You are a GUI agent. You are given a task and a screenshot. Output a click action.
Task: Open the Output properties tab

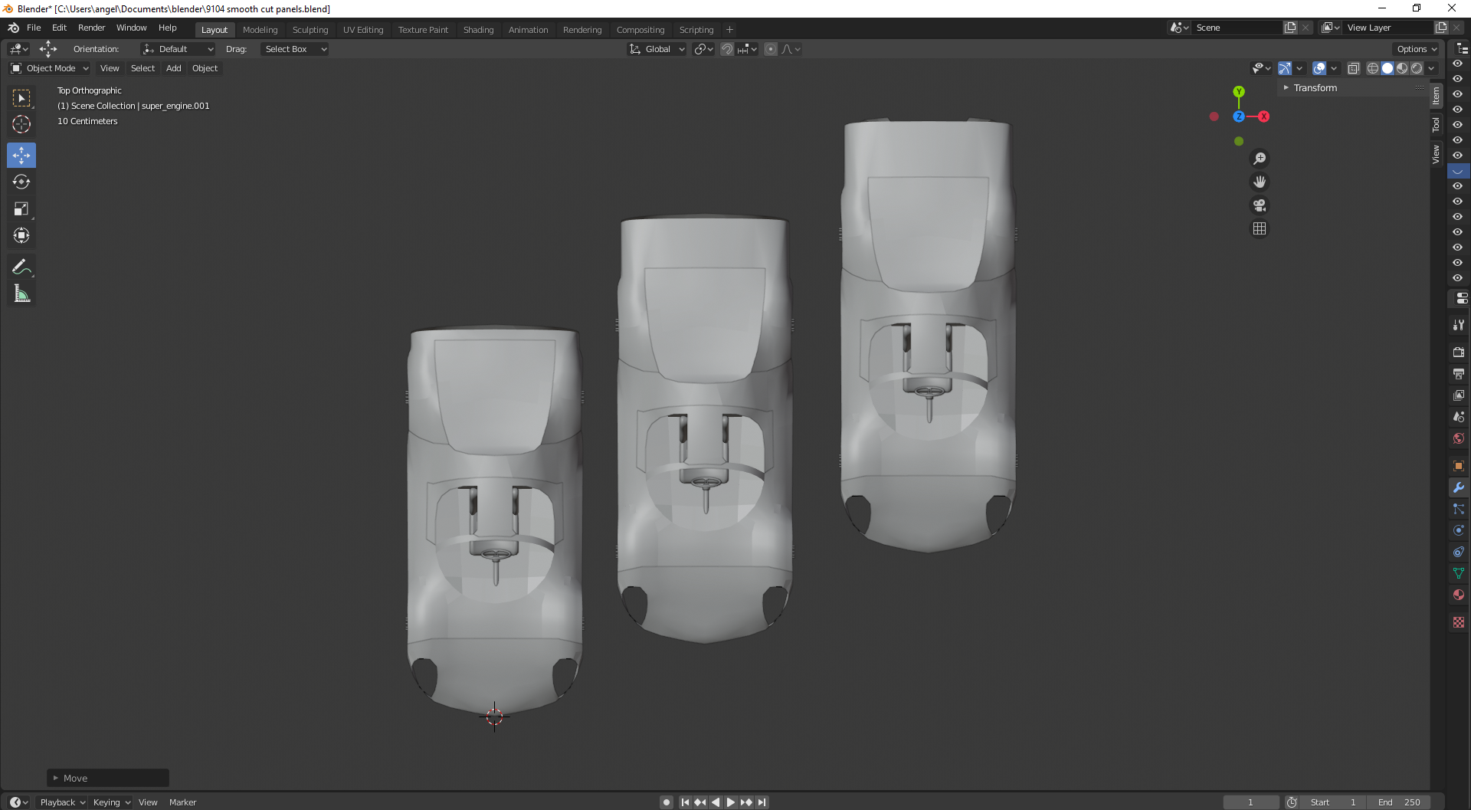pyautogui.click(x=1458, y=374)
